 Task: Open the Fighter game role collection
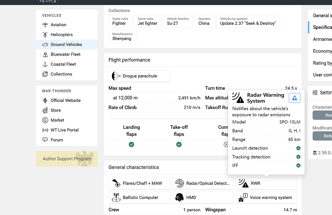(120, 21)
